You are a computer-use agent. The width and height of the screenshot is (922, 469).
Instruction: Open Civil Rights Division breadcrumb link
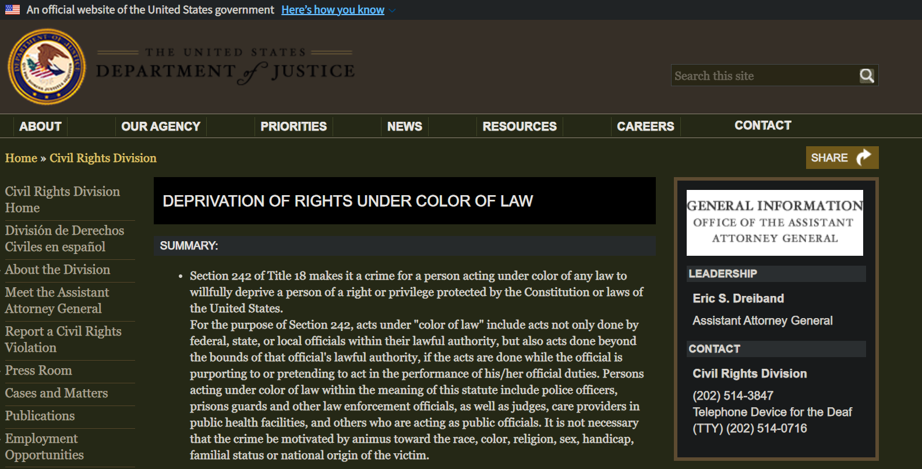103,158
